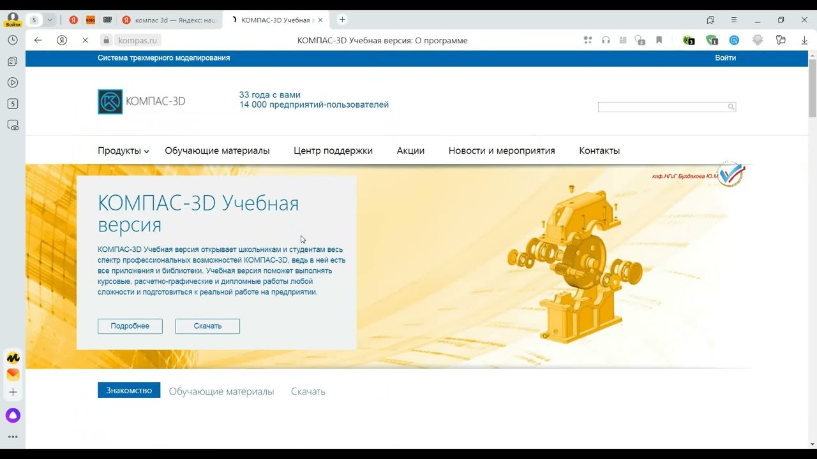Add a shortcut with the sidebar plus
817x459 pixels.
tap(13, 392)
